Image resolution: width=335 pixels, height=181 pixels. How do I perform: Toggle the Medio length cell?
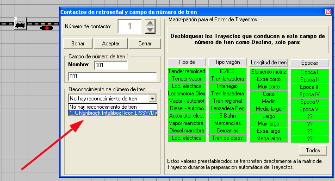point(268,101)
